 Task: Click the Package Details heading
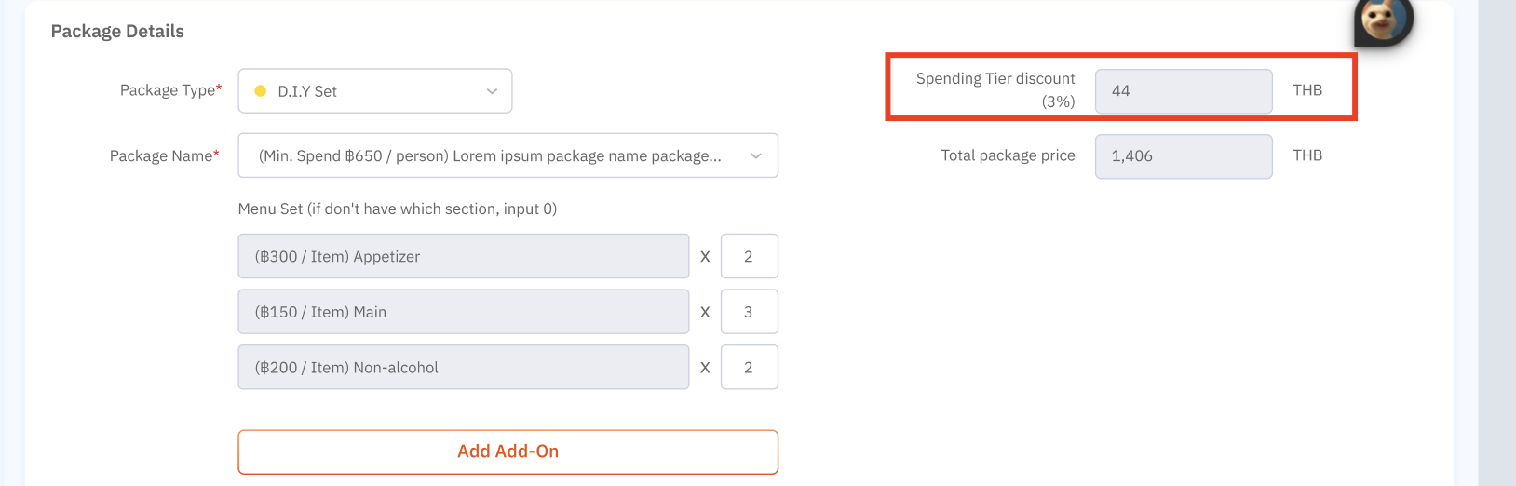(117, 31)
